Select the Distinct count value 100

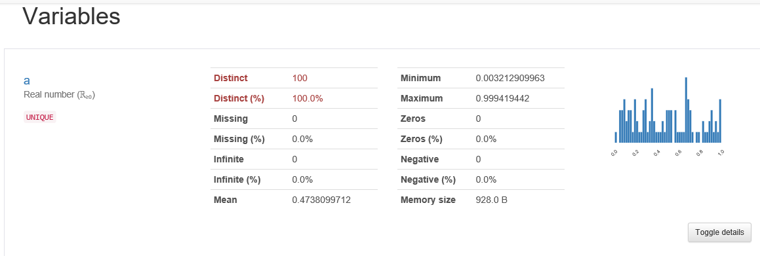[300, 78]
